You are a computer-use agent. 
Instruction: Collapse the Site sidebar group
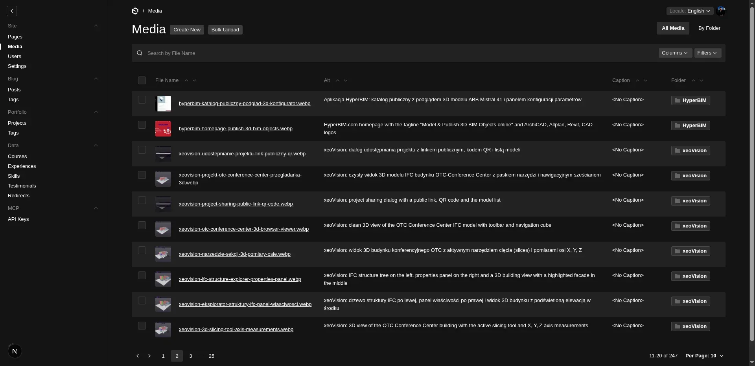(x=96, y=26)
